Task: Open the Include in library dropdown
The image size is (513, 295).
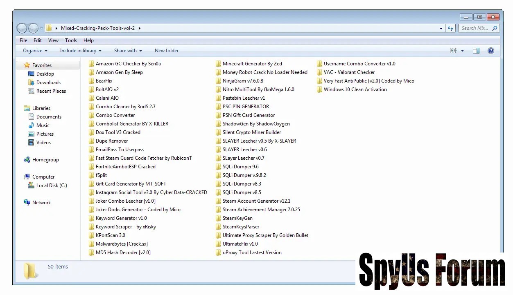Action: click(80, 51)
